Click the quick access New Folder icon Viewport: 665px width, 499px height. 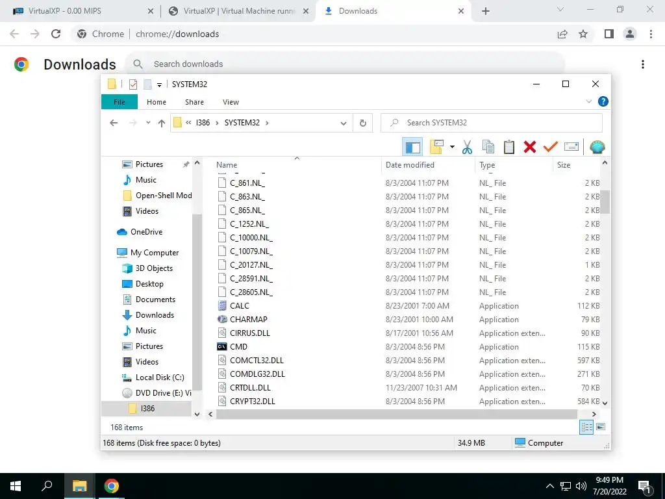pyautogui.click(x=147, y=84)
